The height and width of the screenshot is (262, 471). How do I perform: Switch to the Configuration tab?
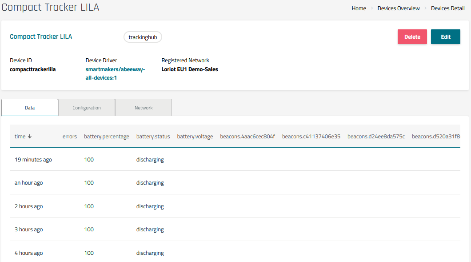click(87, 108)
